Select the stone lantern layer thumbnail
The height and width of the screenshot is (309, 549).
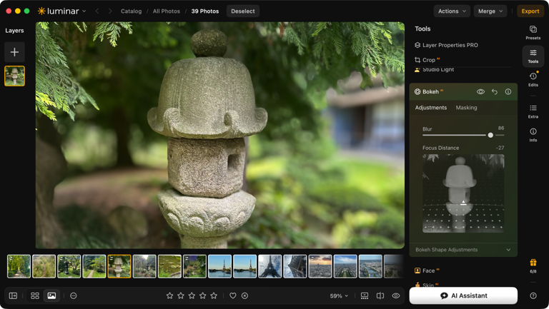pos(14,76)
